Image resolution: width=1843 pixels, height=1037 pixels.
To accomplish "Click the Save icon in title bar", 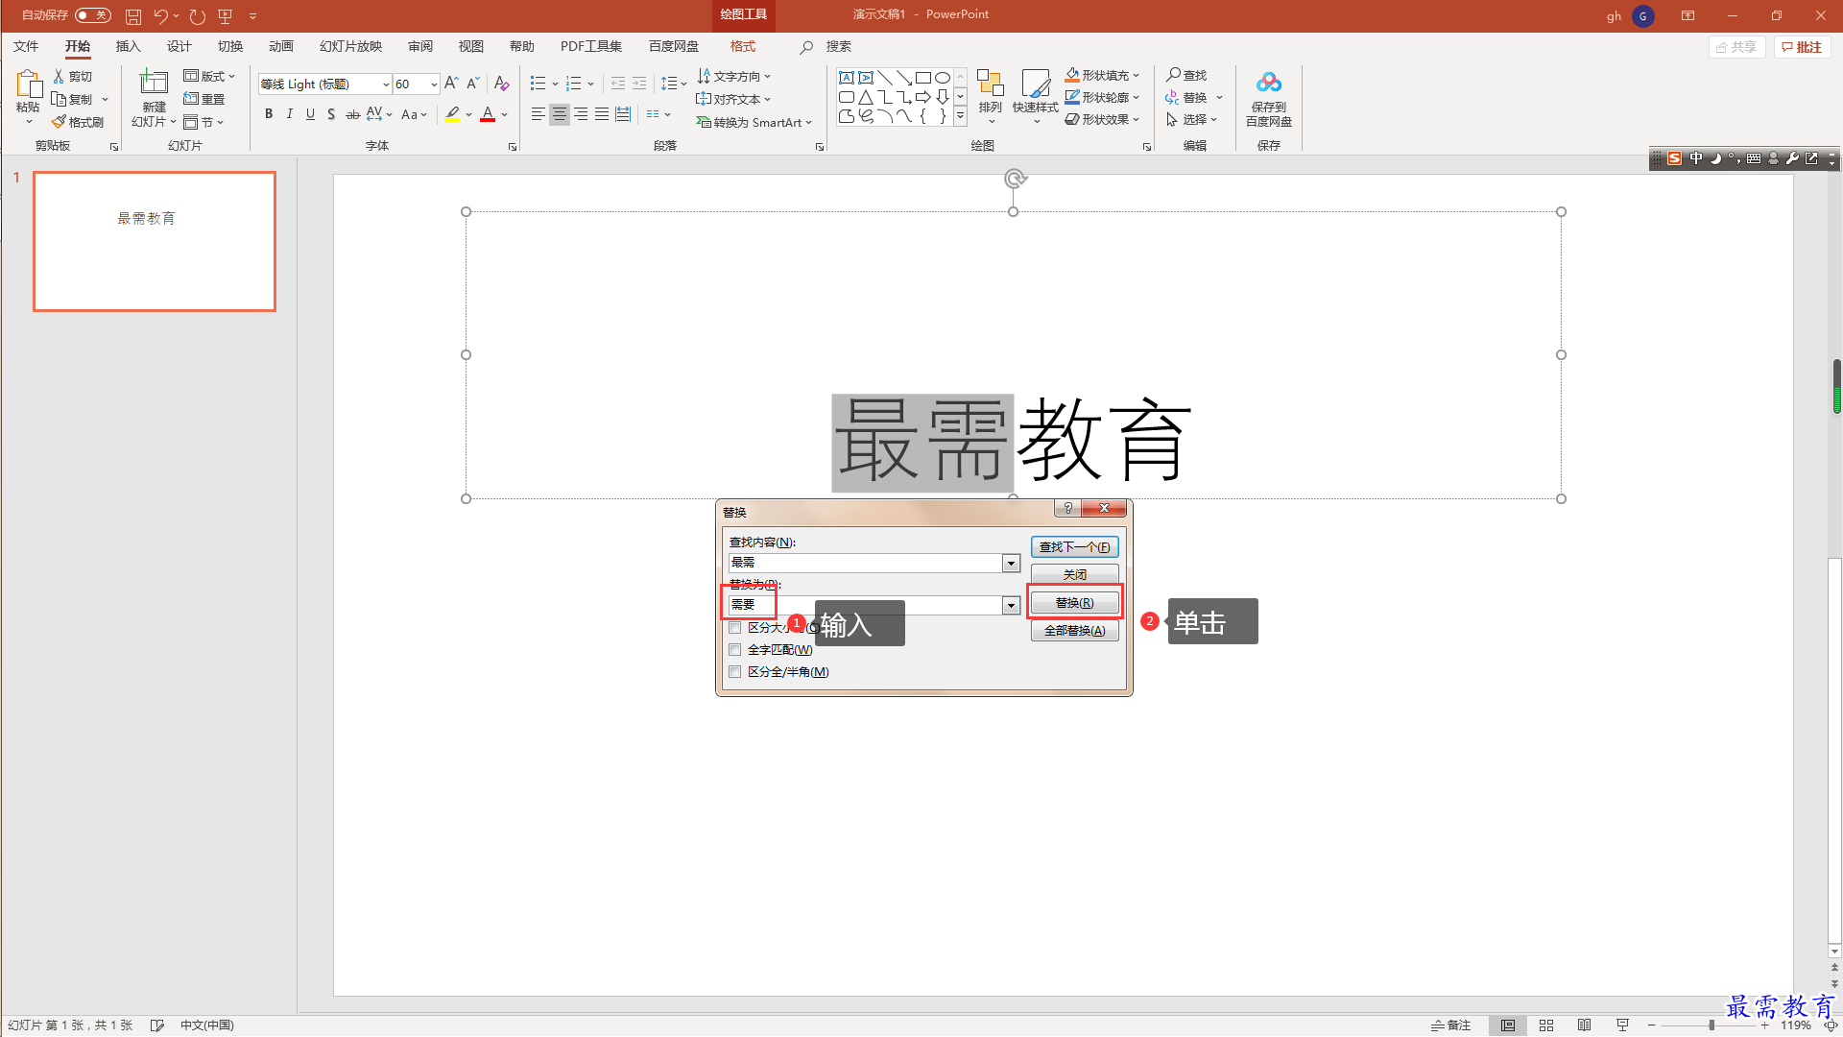I will point(133,16).
